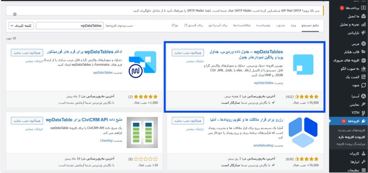
Task: Switch to the محبوب tab
Action: click(x=280, y=25)
